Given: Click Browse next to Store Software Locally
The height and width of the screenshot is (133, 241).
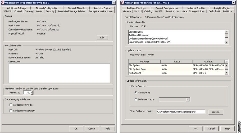Looking at the screenshot, I should 216,112.
